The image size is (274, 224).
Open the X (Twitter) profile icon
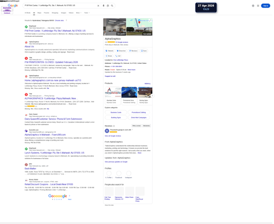(109, 173)
